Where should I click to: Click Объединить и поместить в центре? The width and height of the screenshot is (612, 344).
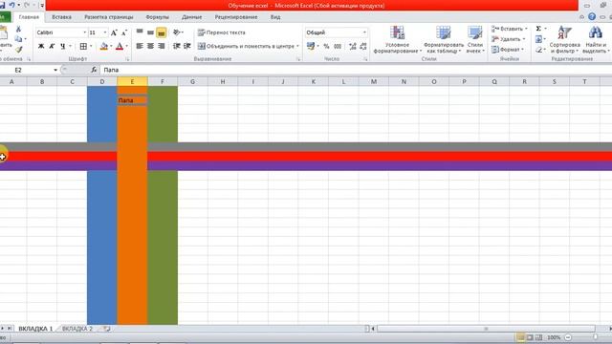tap(249, 46)
